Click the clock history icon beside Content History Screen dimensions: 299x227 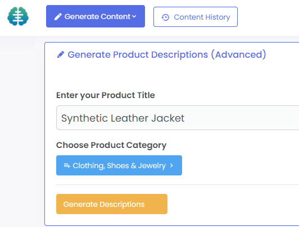tap(165, 17)
